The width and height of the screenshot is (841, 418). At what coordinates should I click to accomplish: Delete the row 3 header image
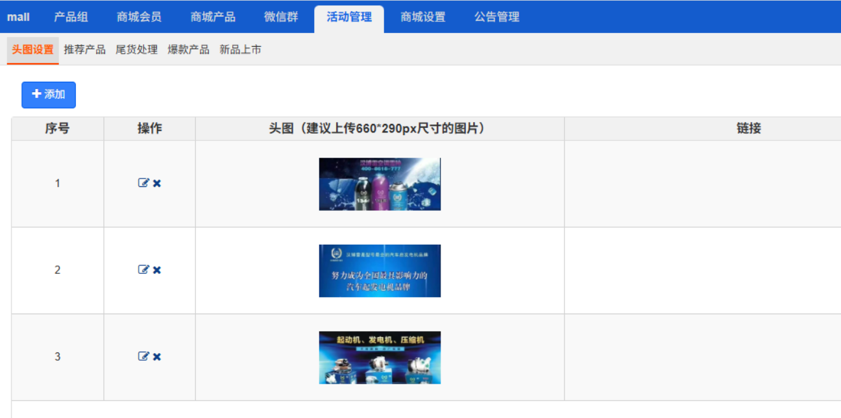click(x=157, y=356)
